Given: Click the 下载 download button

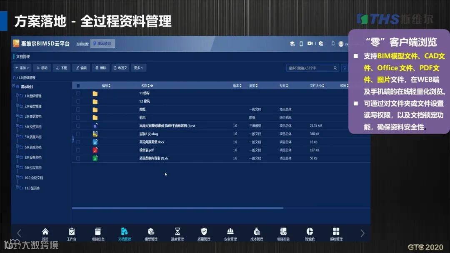Looking at the screenshot, I should click(61, 68).
